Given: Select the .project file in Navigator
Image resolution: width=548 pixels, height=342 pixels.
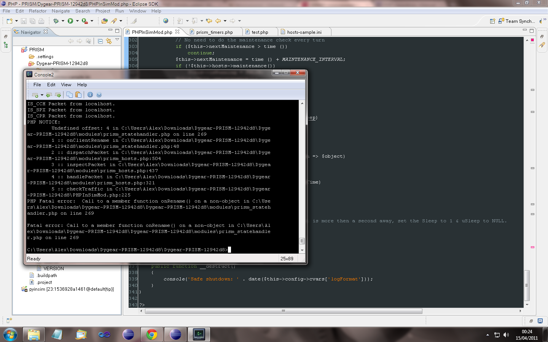Looking at the screenshot, I should [44, 282].
